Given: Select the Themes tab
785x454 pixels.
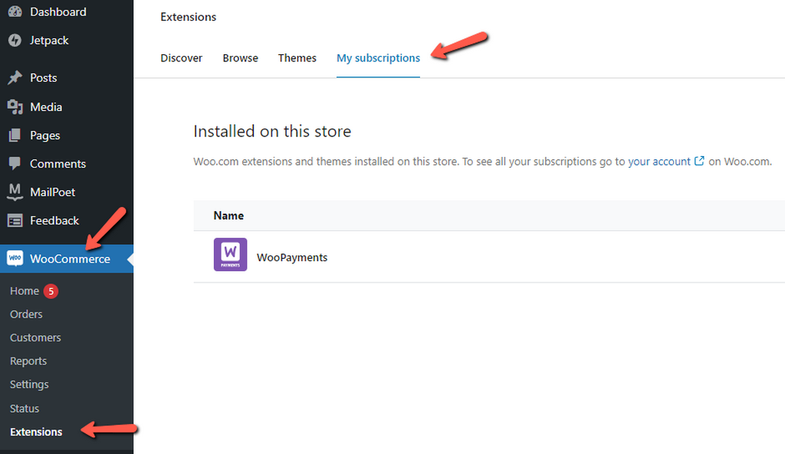Looking at the screenshot, I should [297, 57].
